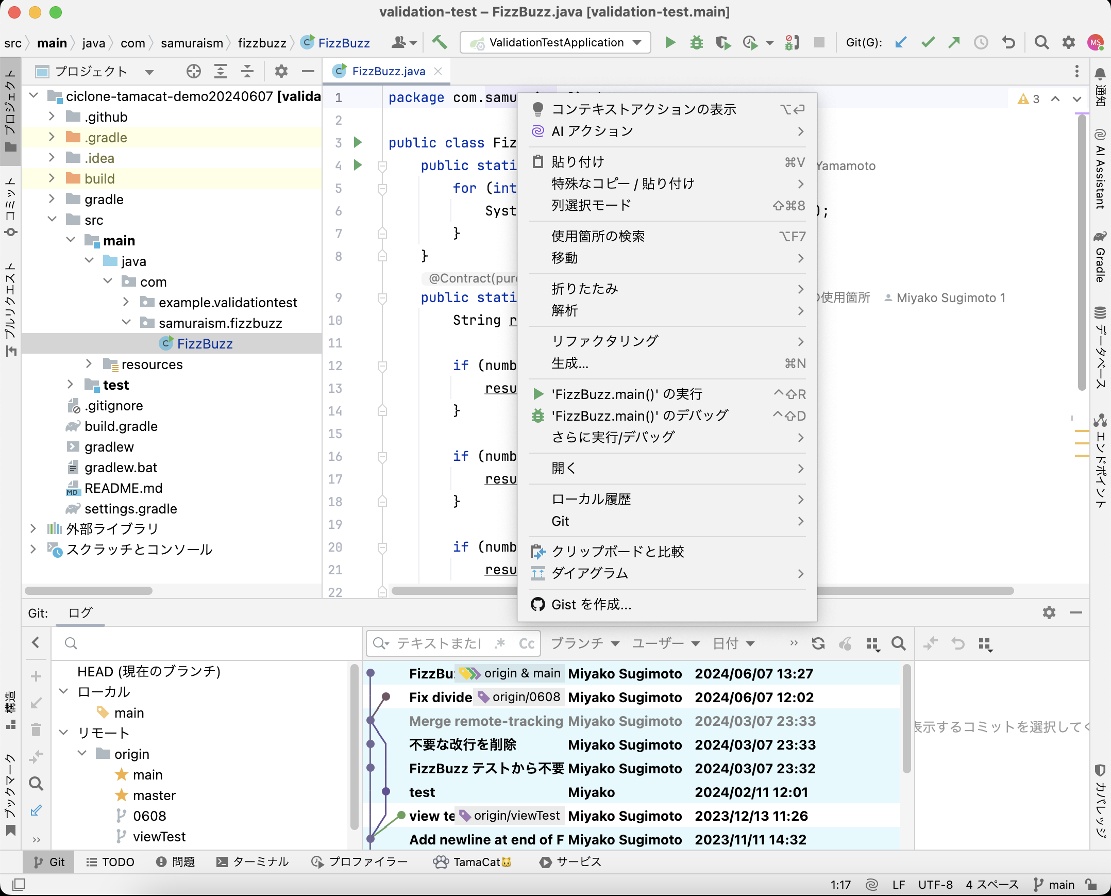Toggle the Pull Requests tool window
This screenshot has height=896, width=1111.
[10, 309]
